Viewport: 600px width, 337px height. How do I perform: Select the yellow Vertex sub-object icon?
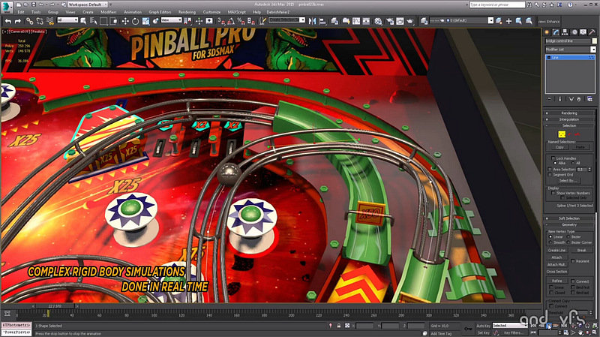pyautogui.click(x=561, y=134)
